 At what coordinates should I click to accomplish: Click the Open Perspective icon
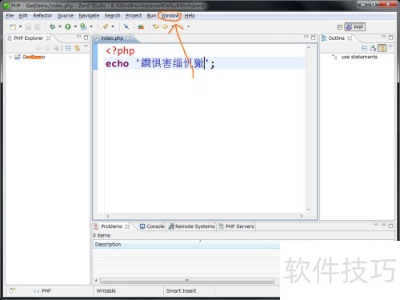[x=340, y=27]
